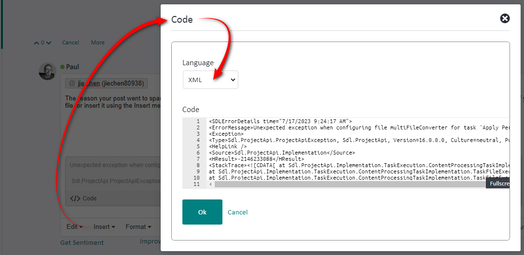This screenshot has width=524, height=255.
Task: Click the code editor left scroll arrow
Action: (210, 184)
